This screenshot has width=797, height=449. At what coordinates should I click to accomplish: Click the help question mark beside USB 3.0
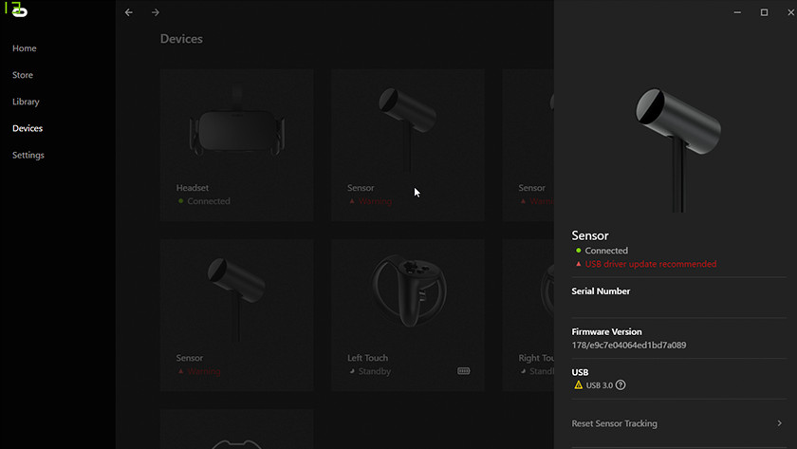[621, 384]
